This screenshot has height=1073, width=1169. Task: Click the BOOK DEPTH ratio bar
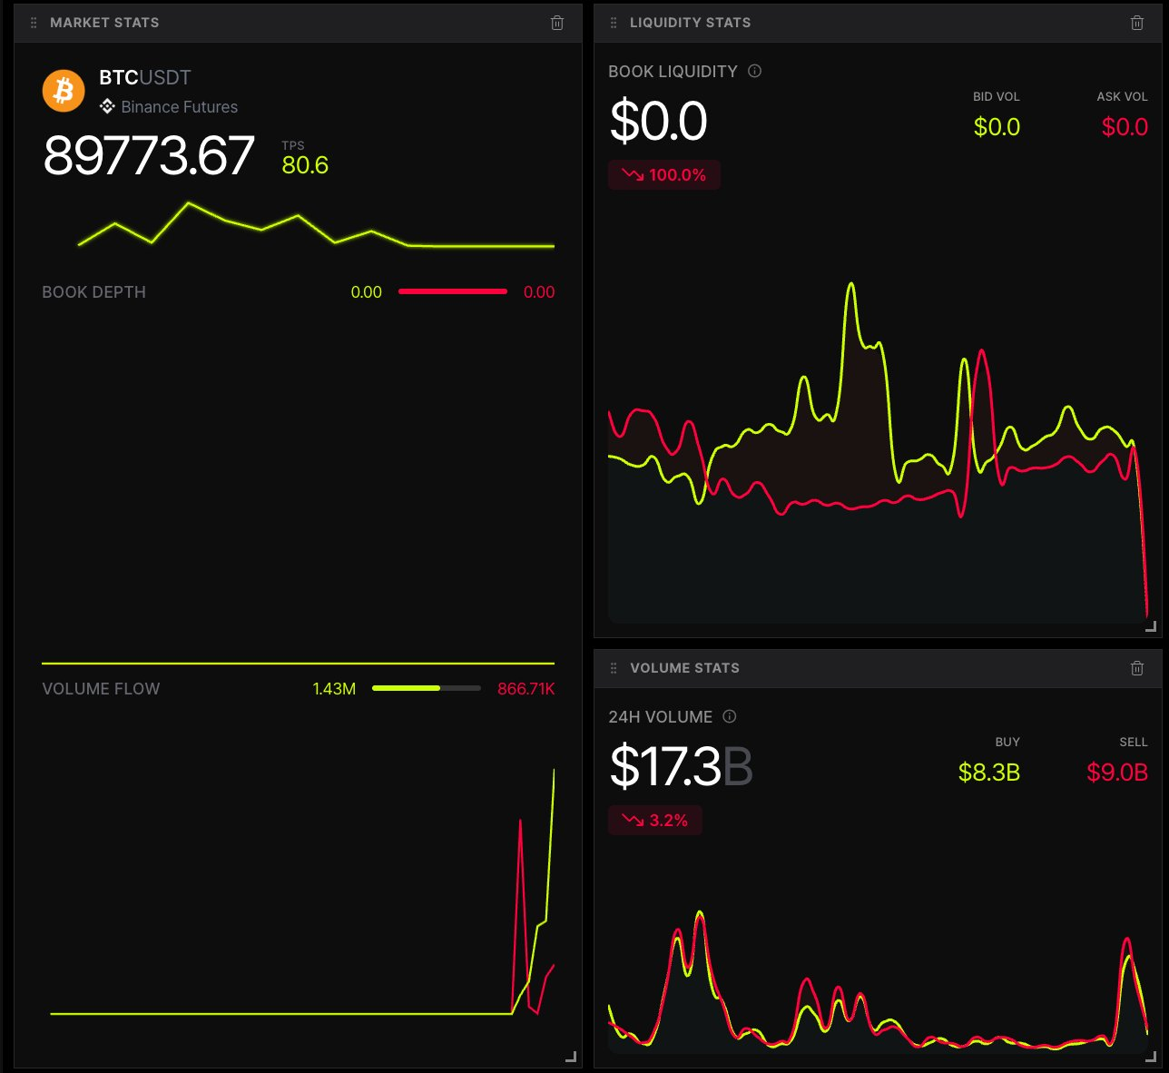[453, 291]
